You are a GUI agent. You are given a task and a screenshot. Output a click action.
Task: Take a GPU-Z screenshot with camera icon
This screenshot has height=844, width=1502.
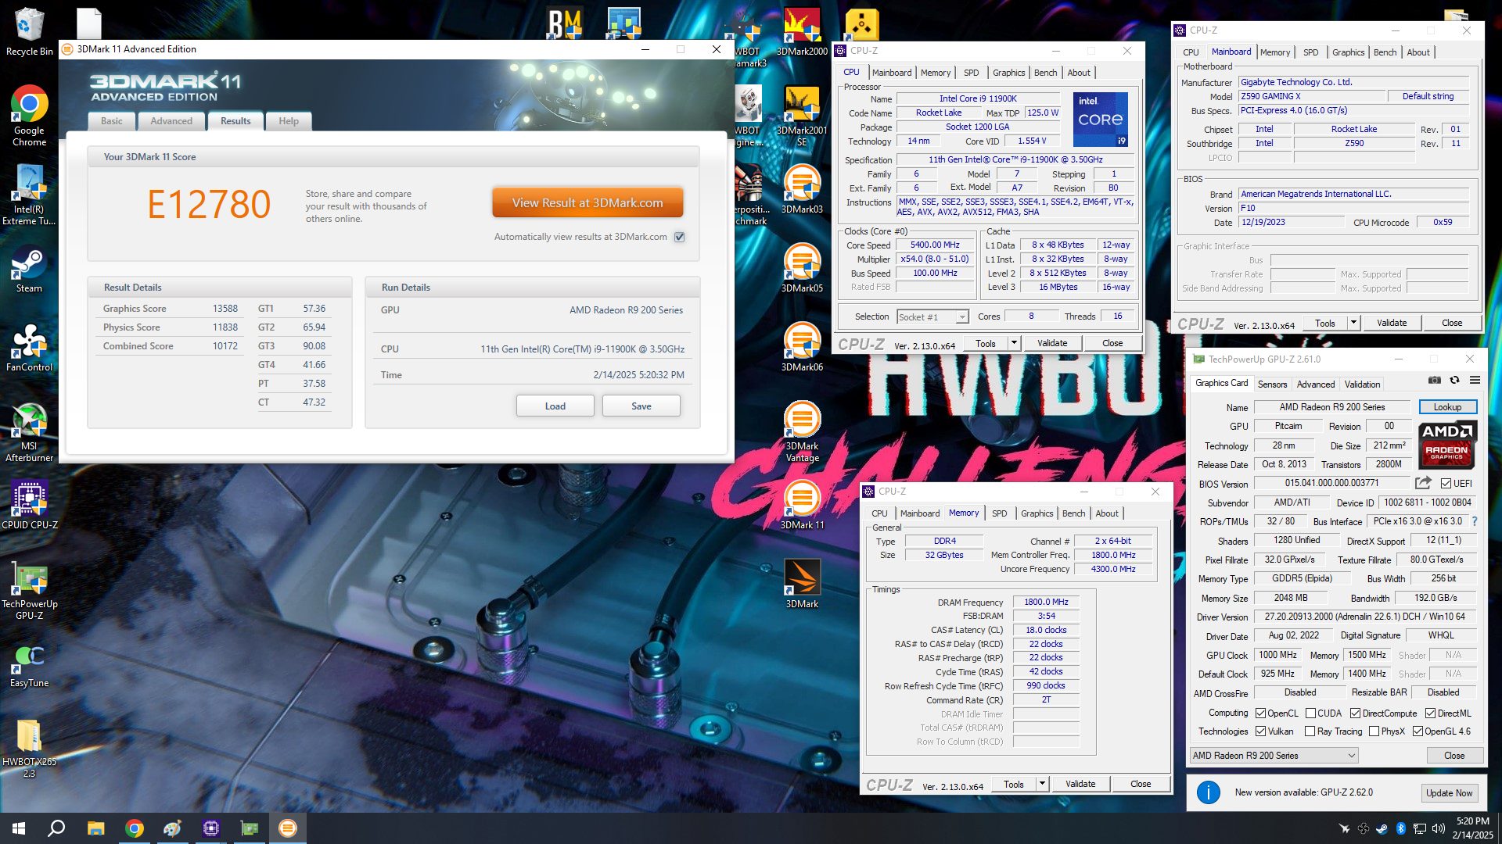point(1434,381)
